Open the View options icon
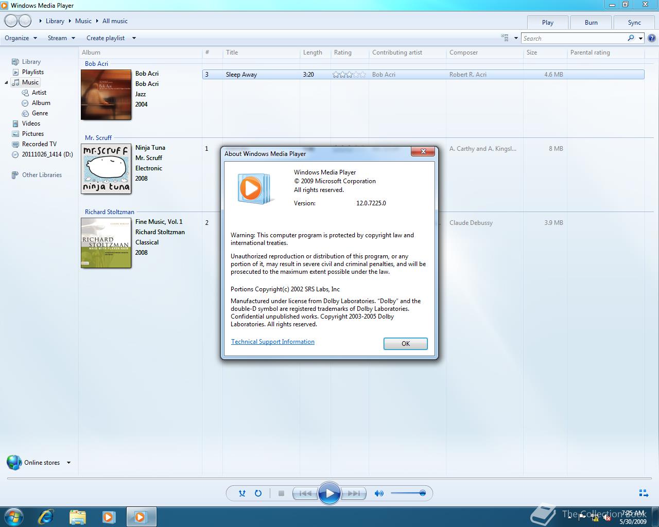This screenshot has width=659, height=527. 505,38
